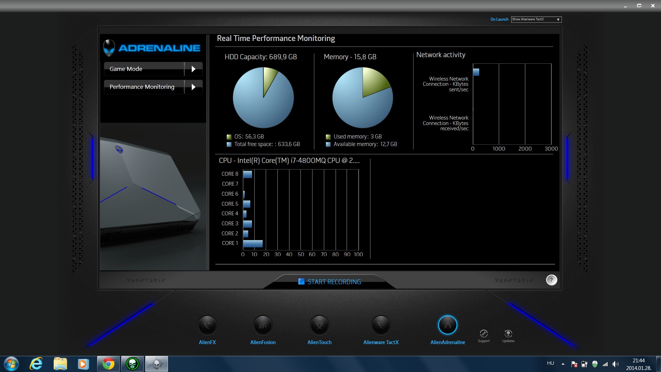Click the KBytes sent/sec network bar
This screenshot has height=372, width=661.
pyautogui.click(x=476, y=72)
